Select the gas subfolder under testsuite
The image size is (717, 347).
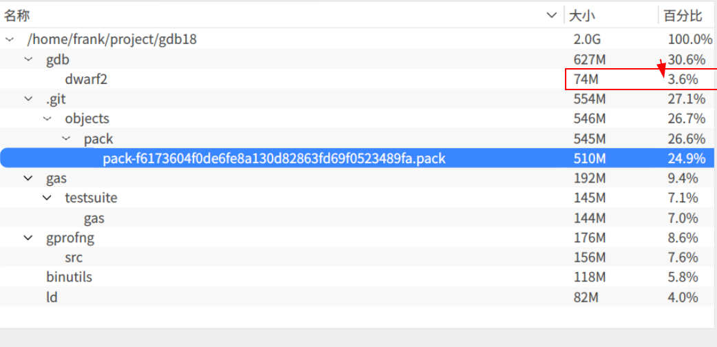94,218
